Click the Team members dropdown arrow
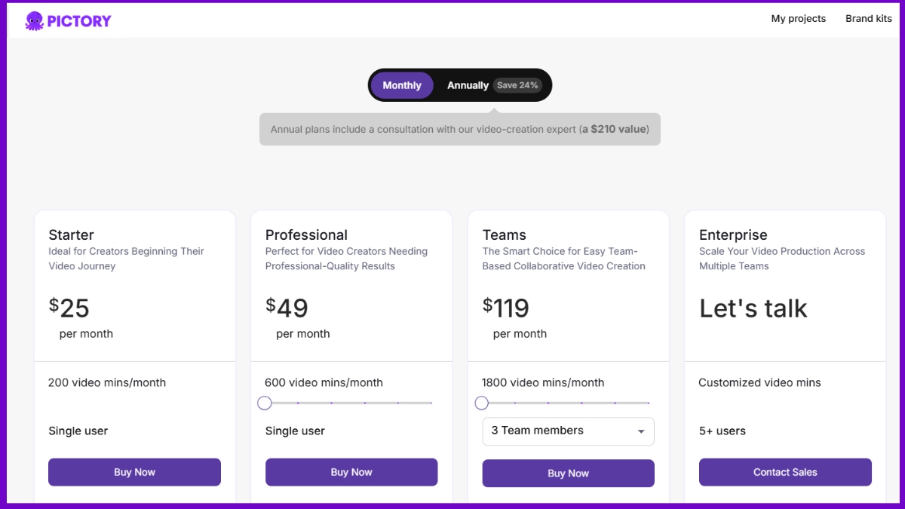This screenshot has width=905, height=509. 641,431
